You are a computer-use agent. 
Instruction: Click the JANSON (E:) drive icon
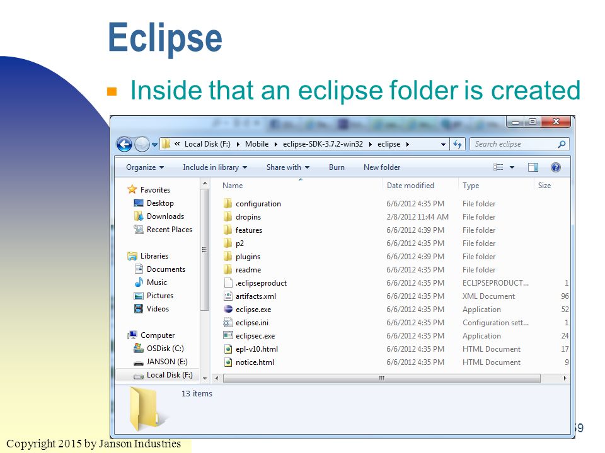tap(139, 362)
